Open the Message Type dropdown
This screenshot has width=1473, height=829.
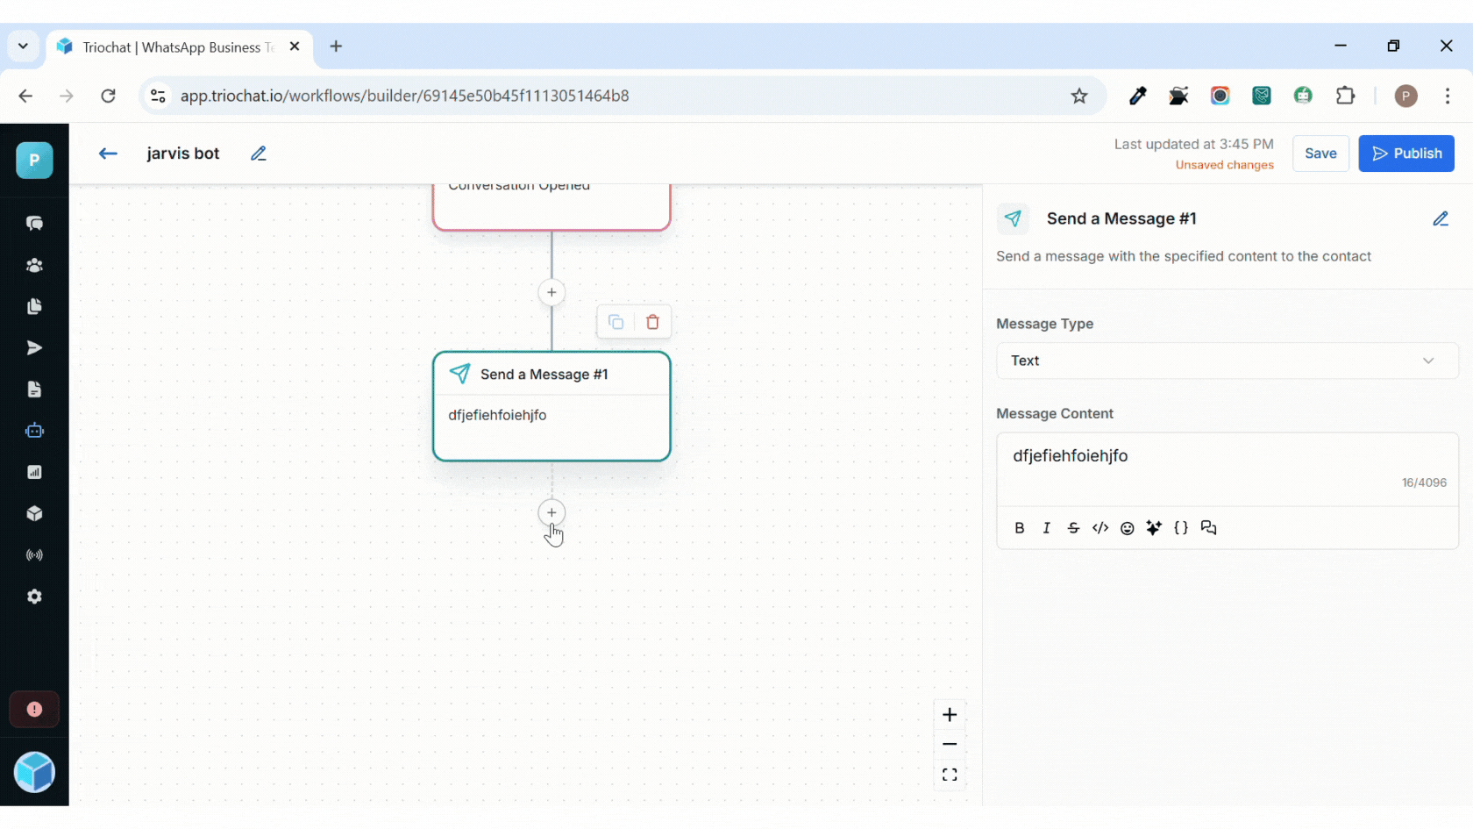pyautogui.click(x=1227, y=361)
